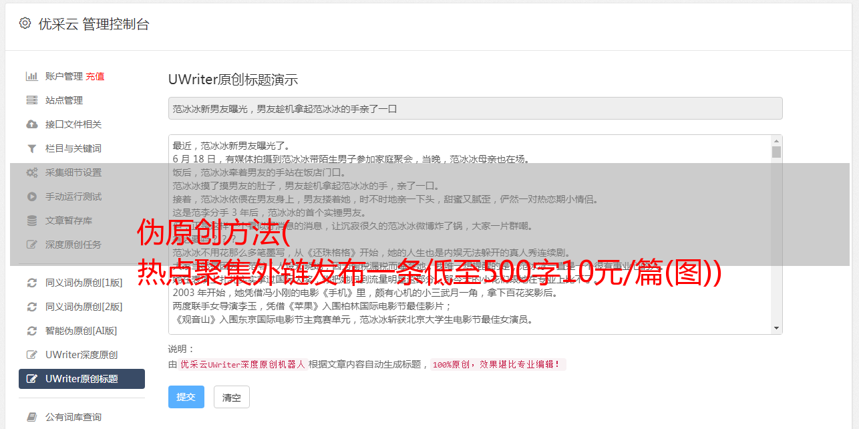Click the line 两度联手女导演李玉

coord(312,306)
